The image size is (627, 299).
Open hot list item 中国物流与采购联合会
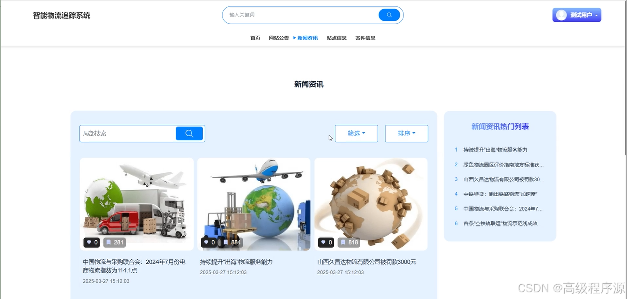point(504,208)
